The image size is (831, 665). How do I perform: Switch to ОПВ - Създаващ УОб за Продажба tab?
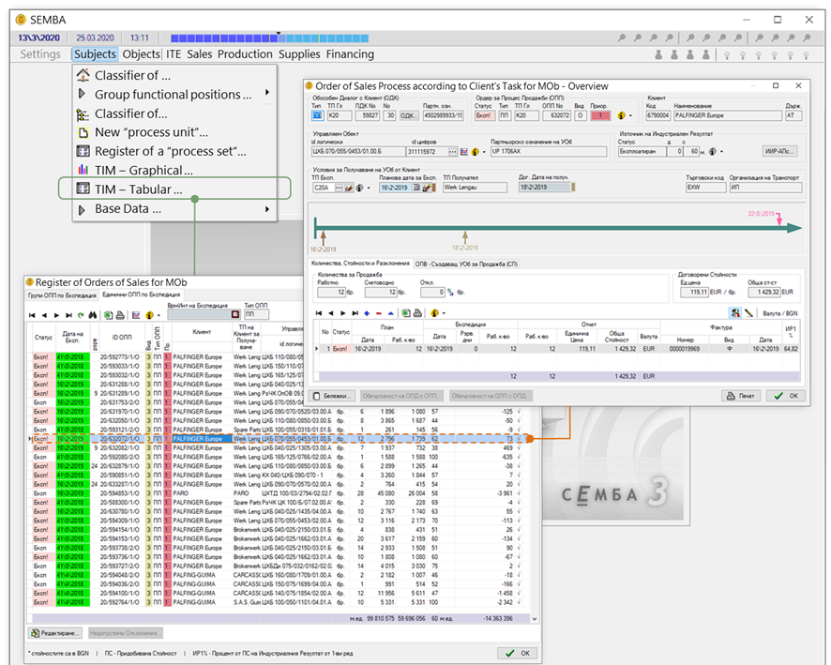tap(466, 264)
